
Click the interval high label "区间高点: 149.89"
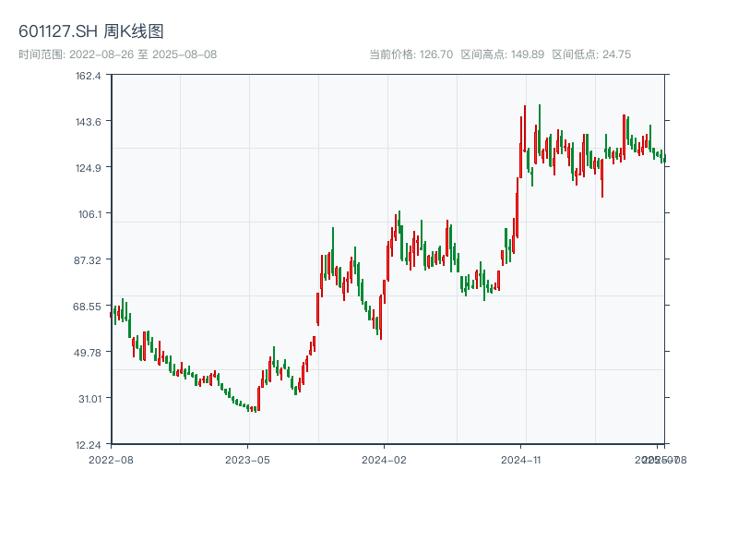502,54
